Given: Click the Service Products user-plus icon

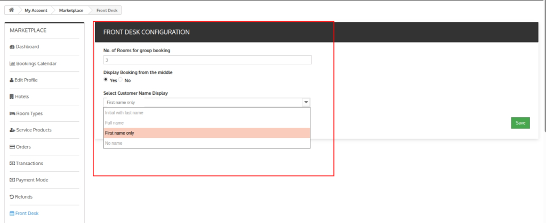Looking at the screenshot, I should click(x=13, y=130).
